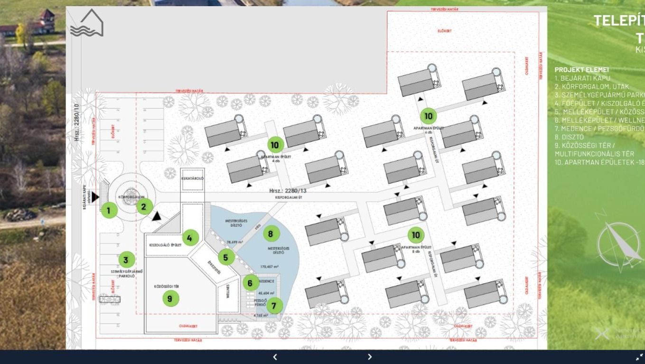
Task: Advance to the next slide arrow
Action: [370, 357]
